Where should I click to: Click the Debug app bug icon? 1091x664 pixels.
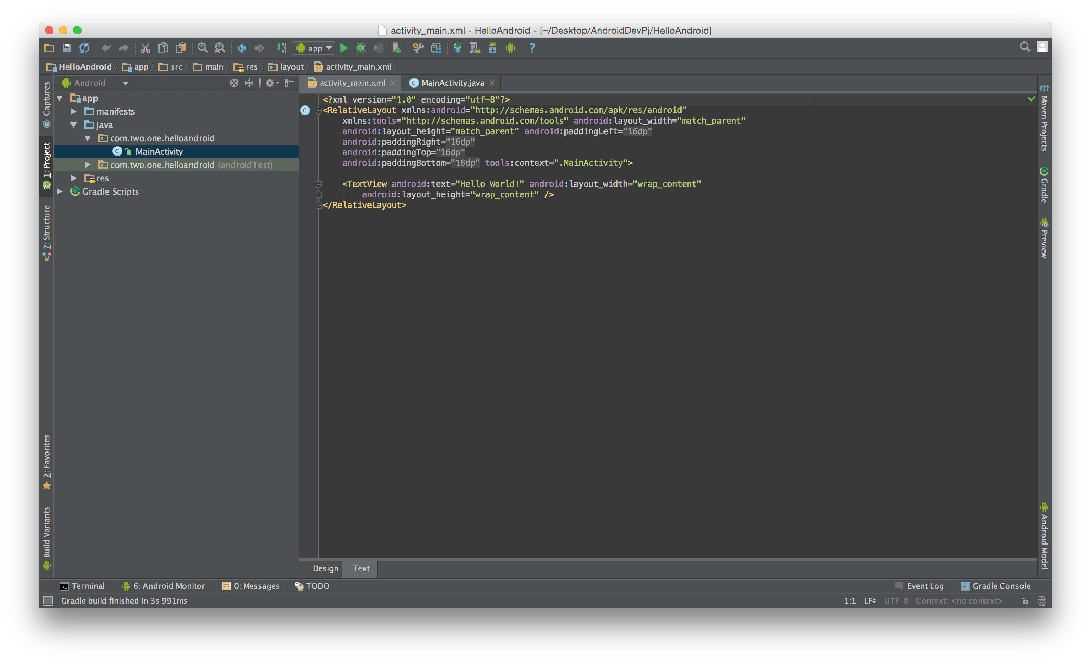pos(361,48)
